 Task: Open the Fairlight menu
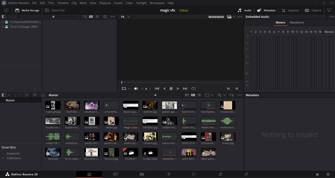141,3
